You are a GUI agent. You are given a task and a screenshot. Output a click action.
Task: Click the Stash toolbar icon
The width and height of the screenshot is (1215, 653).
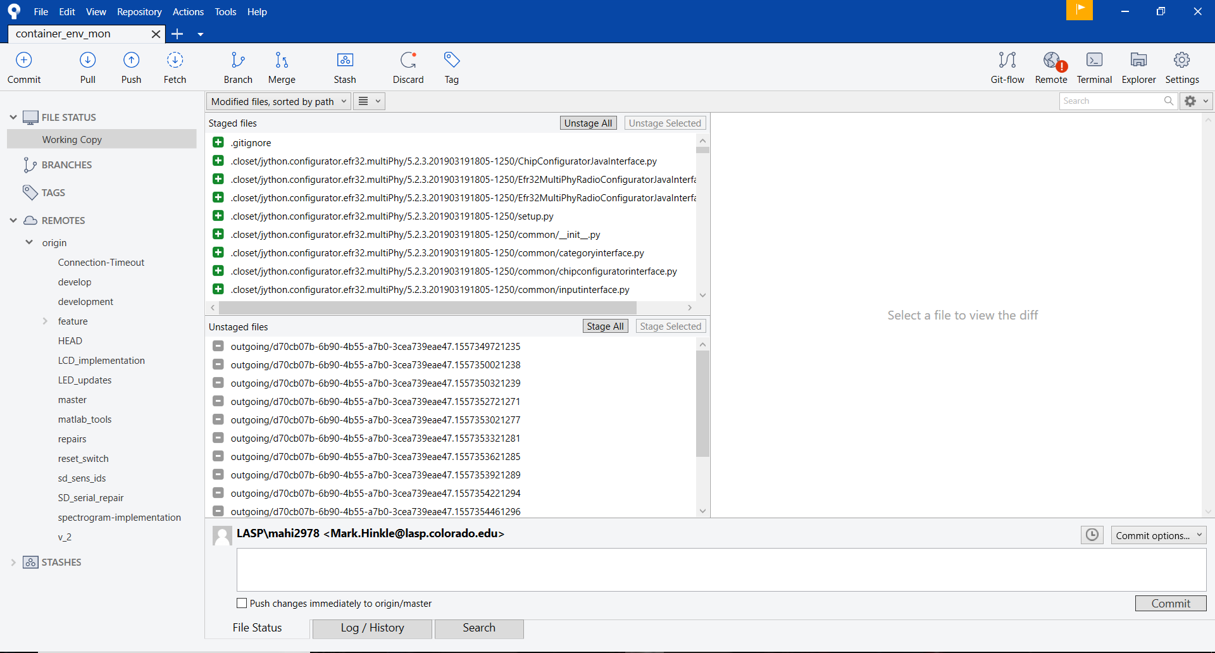[x=345, y=67]
